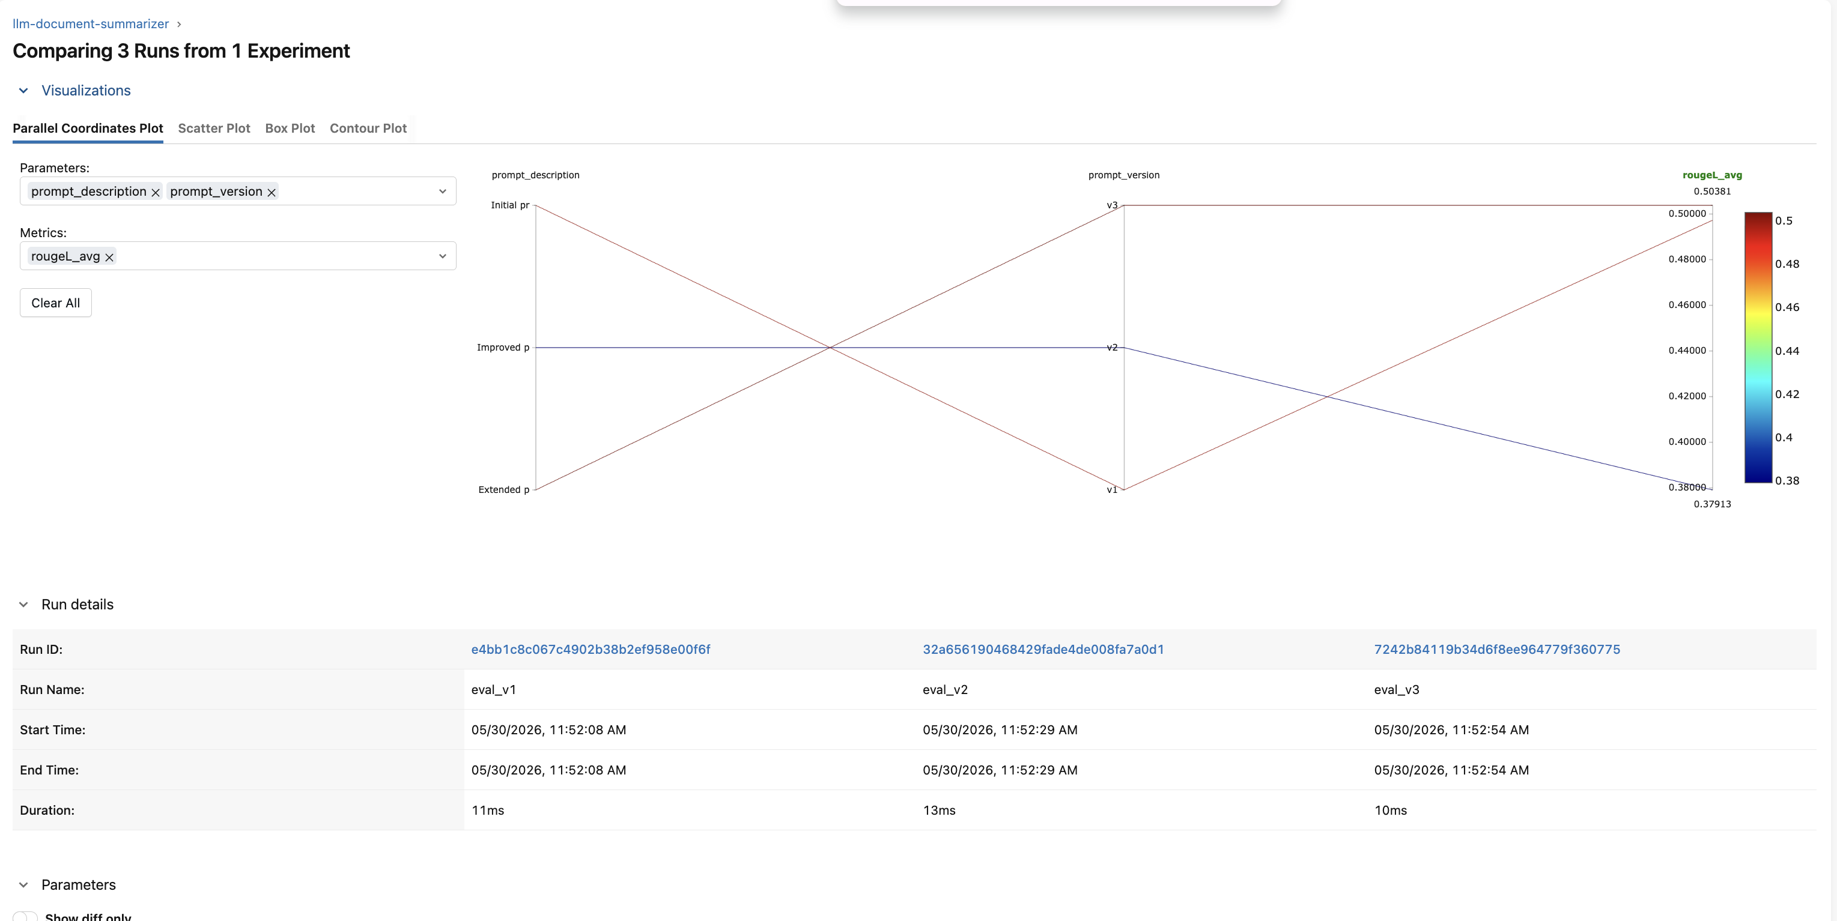1837x921 pixels.
Task: Open the llm-document-summarizer breadcrumb link
Action: tap(91, 23)
